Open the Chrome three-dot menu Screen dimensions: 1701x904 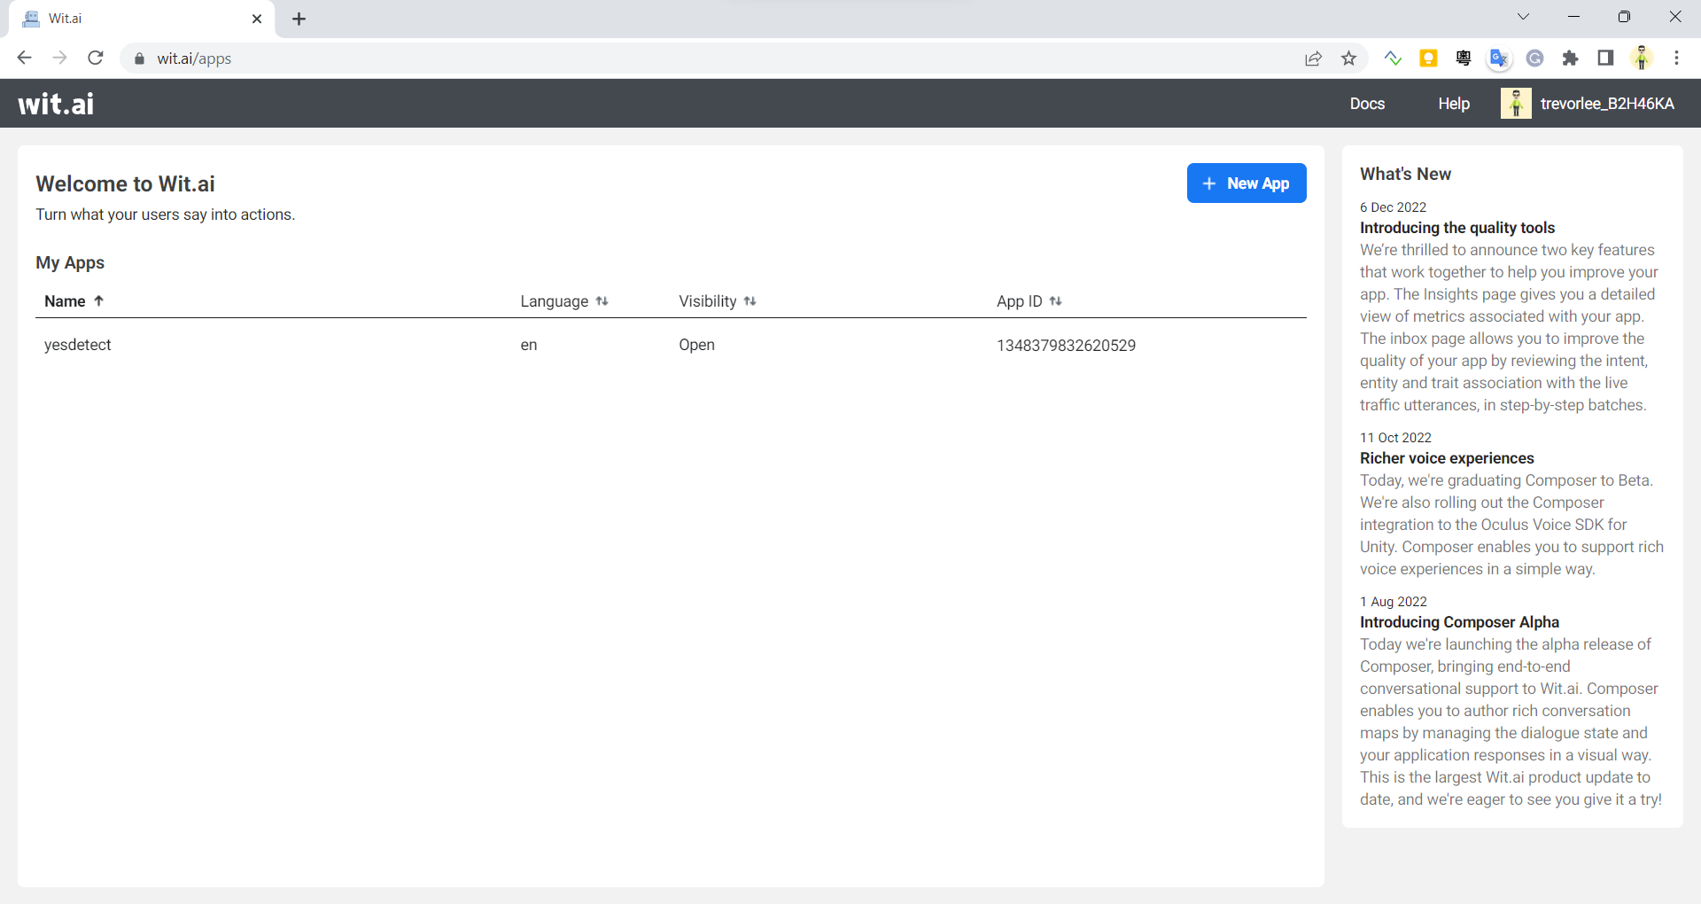[1676, 58]
